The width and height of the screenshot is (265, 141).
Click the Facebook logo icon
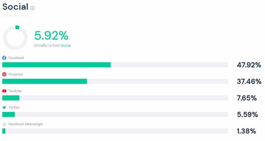coord(4,58)
